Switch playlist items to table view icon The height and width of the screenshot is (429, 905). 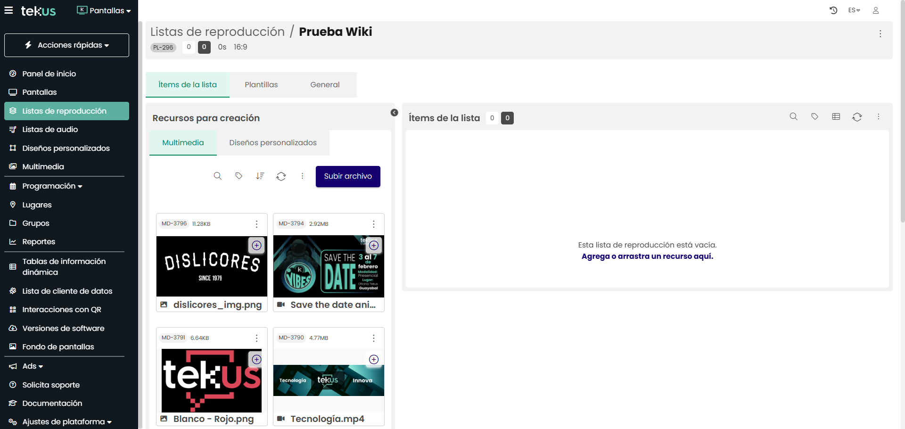coord(836,116)
